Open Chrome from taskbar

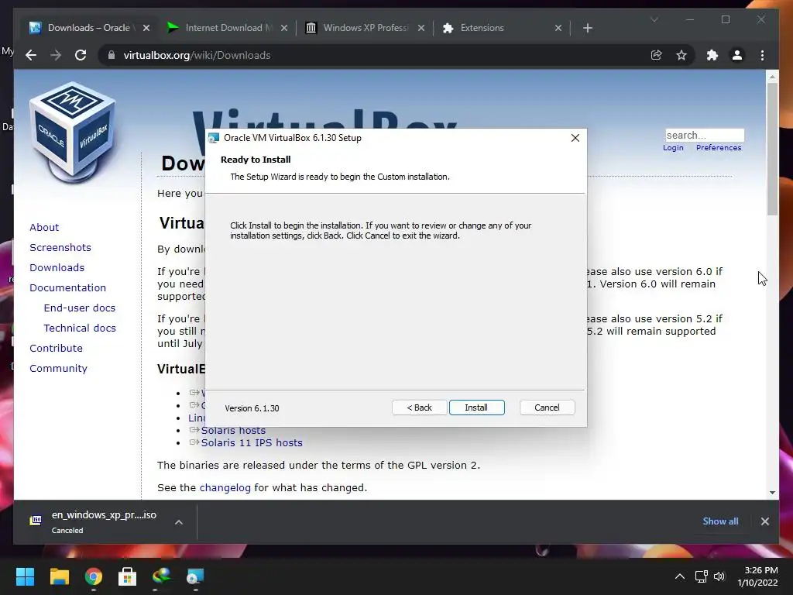pos(94,576)
